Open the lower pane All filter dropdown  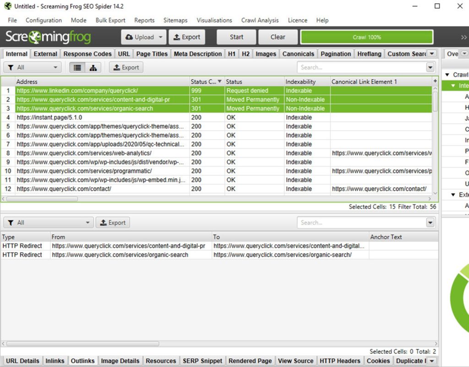click(x=49, y=223)
